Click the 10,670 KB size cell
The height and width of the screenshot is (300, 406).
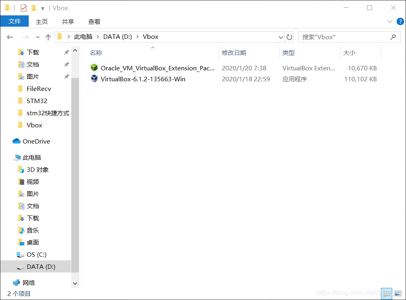tap(362, 68)
